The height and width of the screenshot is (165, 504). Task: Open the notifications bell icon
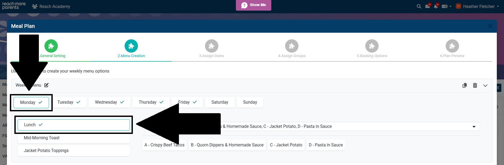point(436,6)
